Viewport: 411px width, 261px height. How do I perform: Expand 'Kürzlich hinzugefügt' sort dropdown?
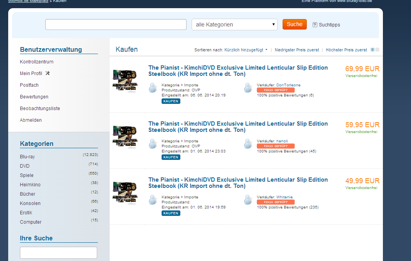coord(246,50)
